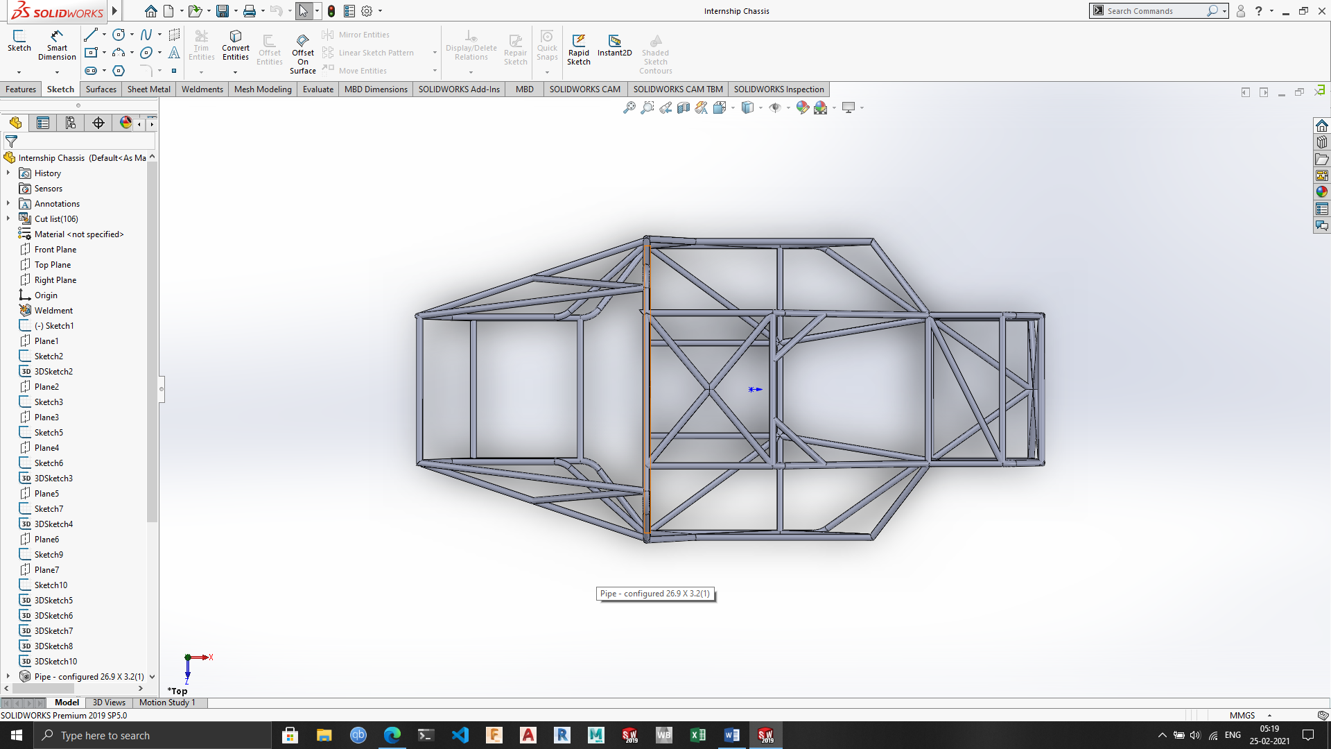Toggle the Text sketch tool

click(x=174, y=53)
